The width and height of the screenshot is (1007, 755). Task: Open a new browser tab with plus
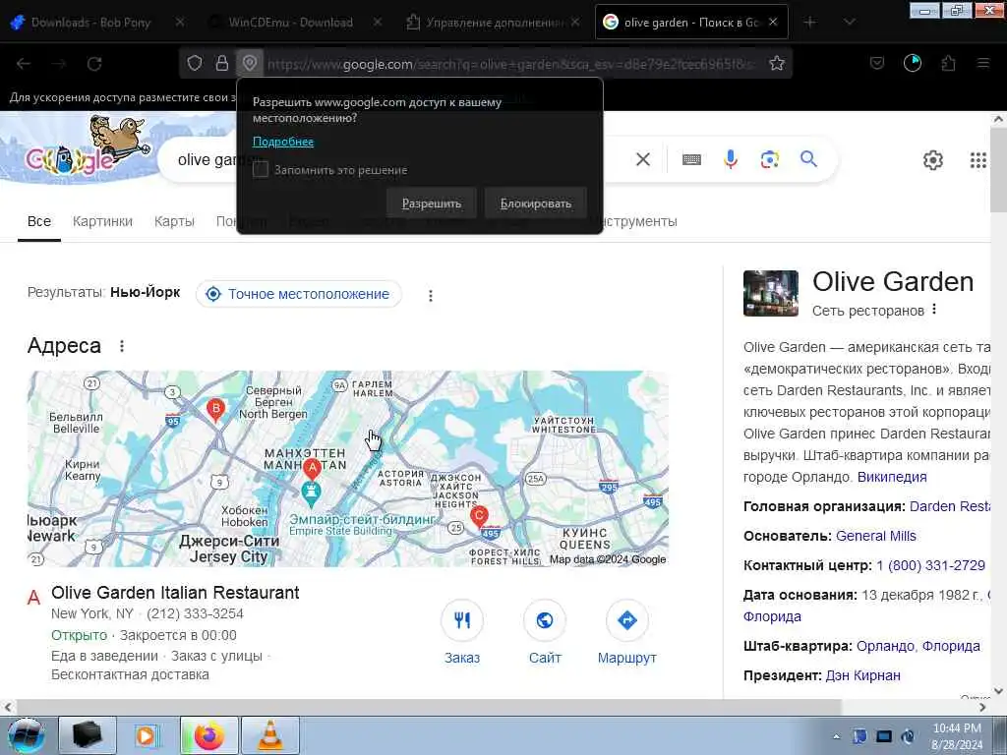click(x=810, y=22)
